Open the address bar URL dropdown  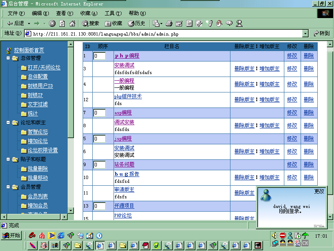[x=305, y=33]
